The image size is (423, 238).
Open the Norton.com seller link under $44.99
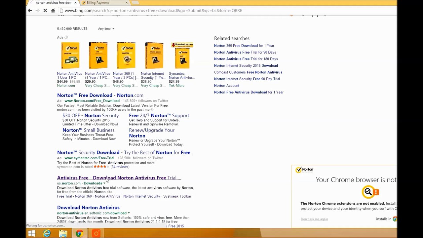[x=66, y=86]
